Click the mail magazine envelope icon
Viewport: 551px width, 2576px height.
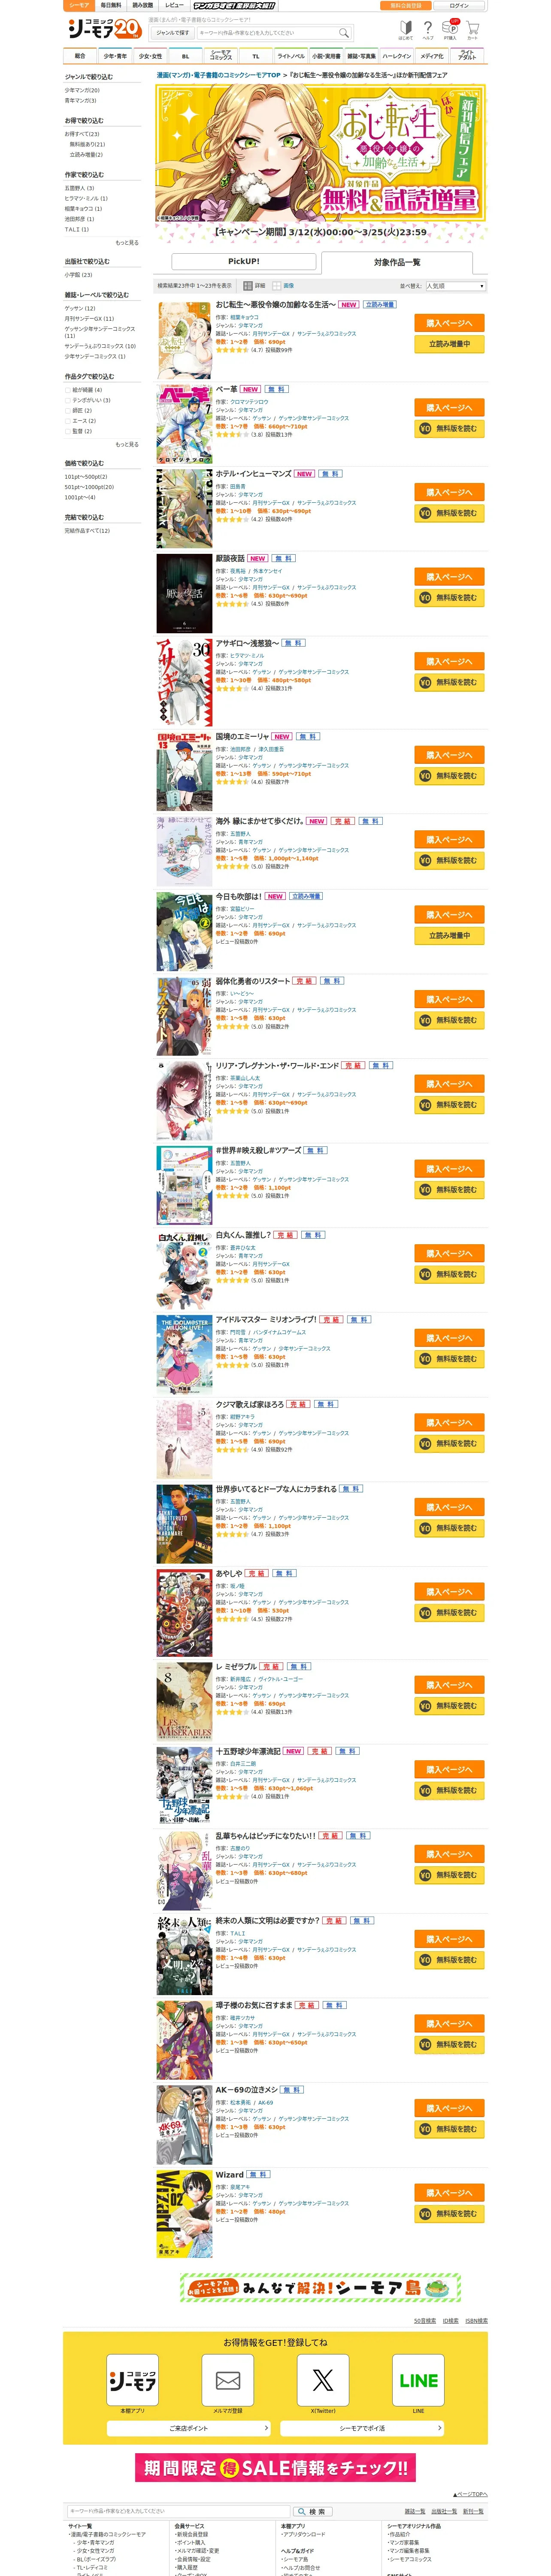point(227,2379)
